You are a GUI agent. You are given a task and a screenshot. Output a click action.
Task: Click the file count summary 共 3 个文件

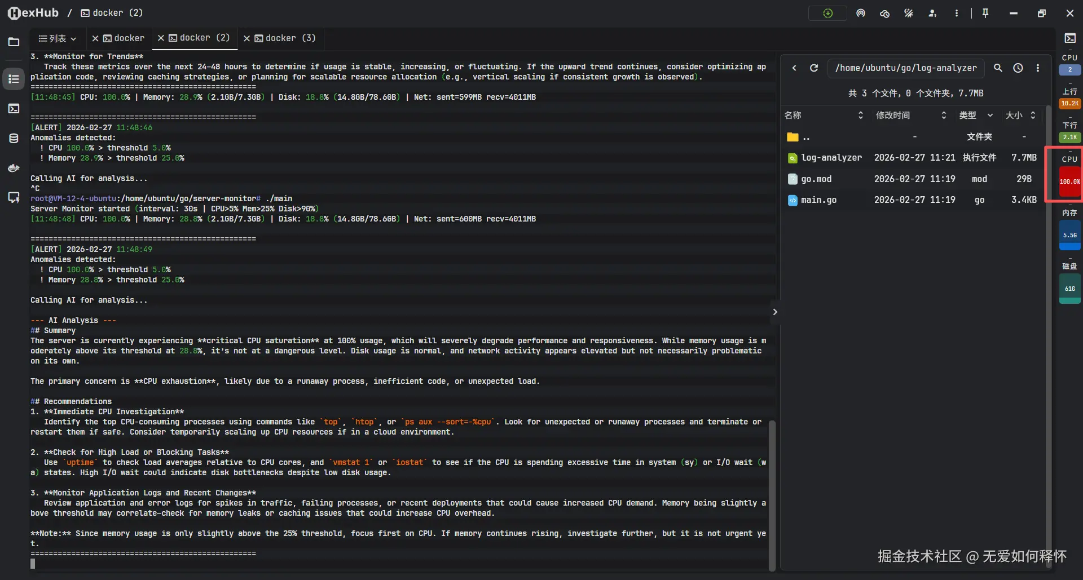click(x=915, y=94)
